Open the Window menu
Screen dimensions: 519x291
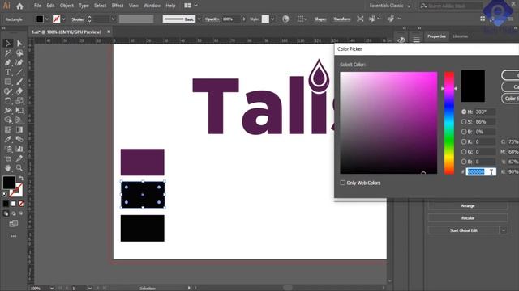click(152, 6)
